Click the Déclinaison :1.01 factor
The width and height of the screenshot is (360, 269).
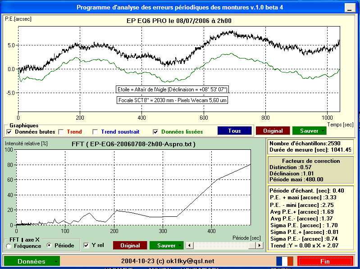pos(292,174)
